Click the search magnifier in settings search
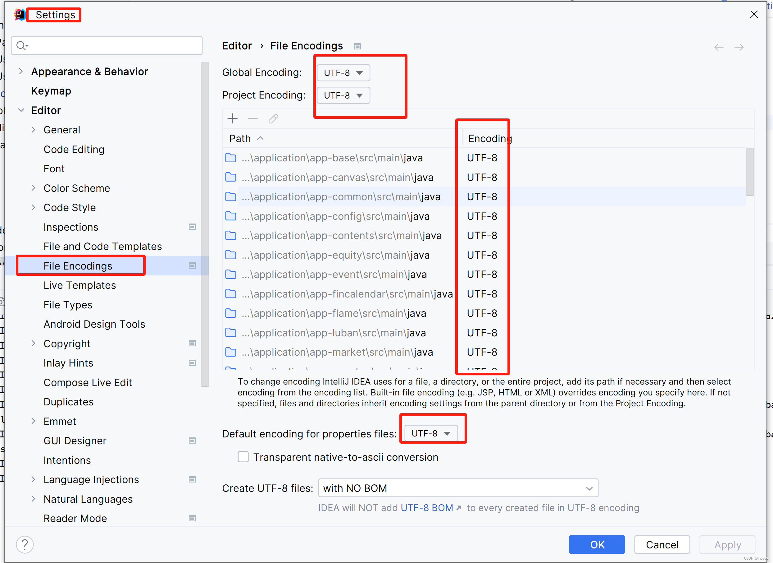 22,45
